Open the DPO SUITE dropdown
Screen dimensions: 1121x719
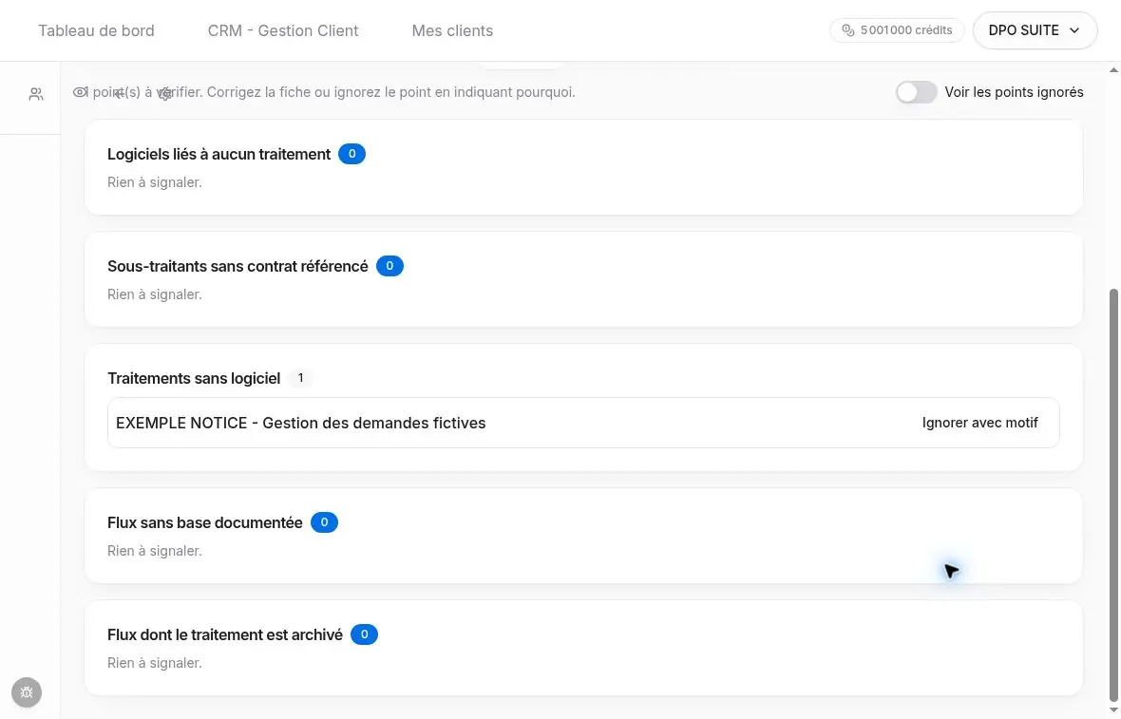[1035, 30]
